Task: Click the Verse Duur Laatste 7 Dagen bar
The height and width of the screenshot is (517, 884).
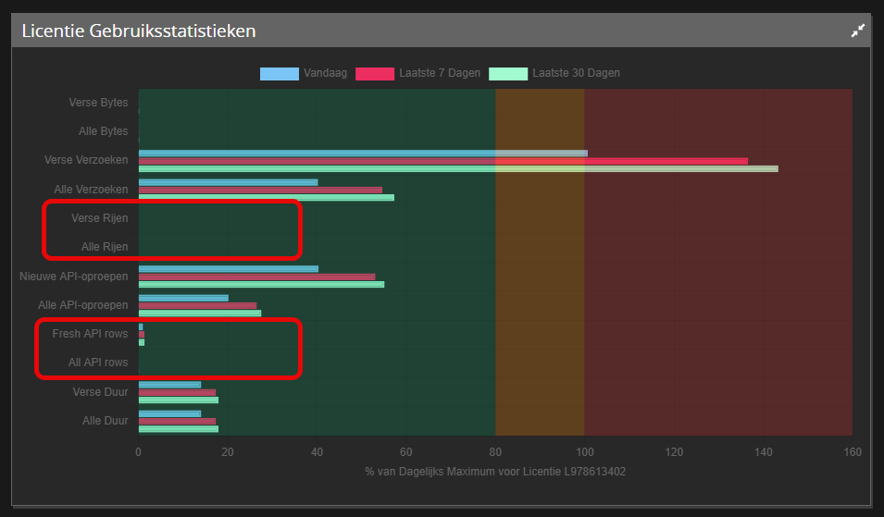Action: (x=177, y=392)
